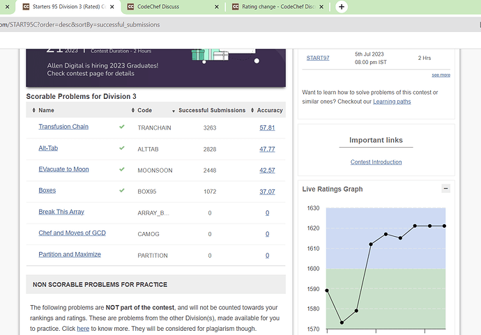The height and width of the screenshot is (335, 481).
Task: Click the 1072 successful submissions value
Action: pos(210,192)
